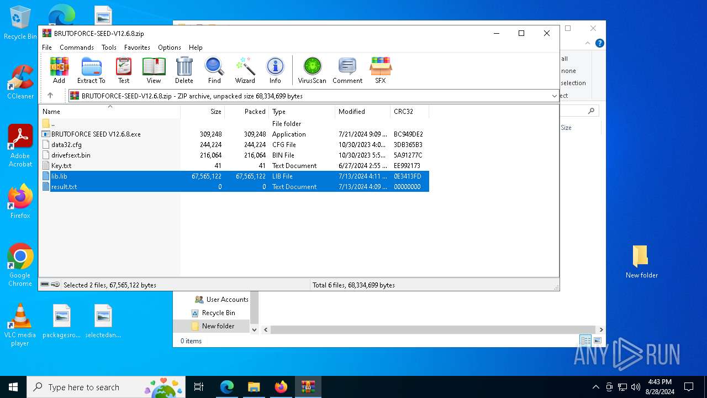The height and width of the screenshot is (398, 707).
Task: Click the SFX toolbar icon
Action: coord(381,70)
